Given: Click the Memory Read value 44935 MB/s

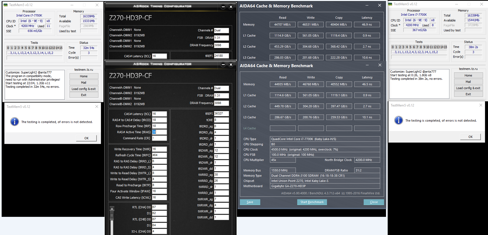Looking at the screenshot, I should click(283, 84).
